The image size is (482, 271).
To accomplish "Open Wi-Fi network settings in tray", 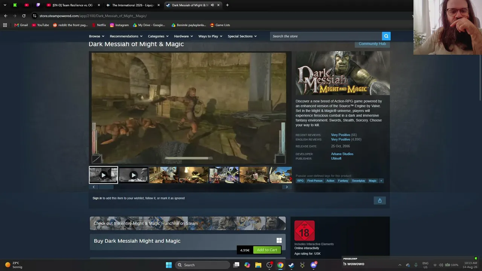I will 435,265.
